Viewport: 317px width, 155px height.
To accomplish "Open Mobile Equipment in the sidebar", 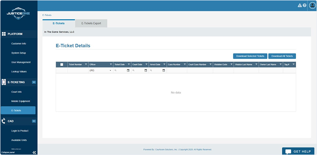I will [x=21, y=101].
